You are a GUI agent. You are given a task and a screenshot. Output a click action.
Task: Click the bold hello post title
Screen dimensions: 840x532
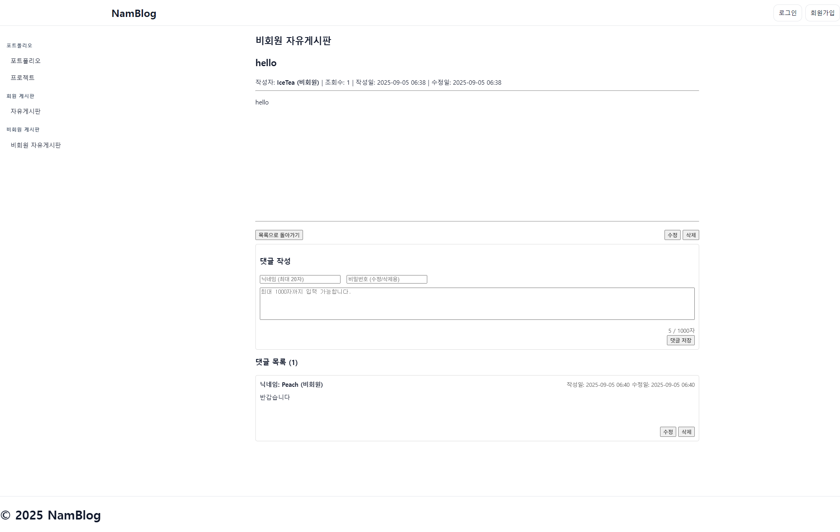click(x=266, y=63)
